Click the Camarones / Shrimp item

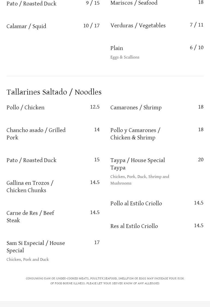[x=136, y=107]
